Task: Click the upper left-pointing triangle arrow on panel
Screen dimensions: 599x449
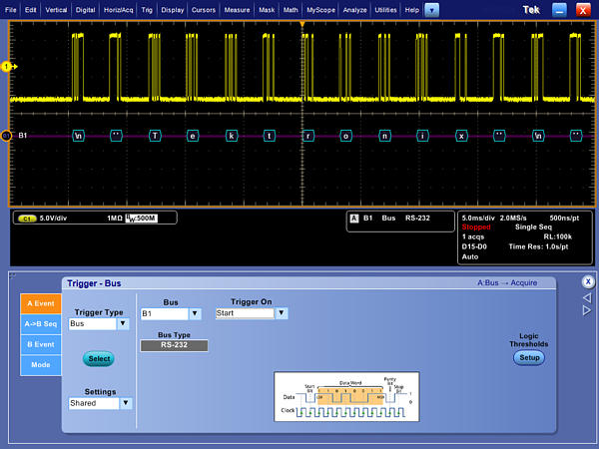Action: pyautogui.click(x=588, y=297)
